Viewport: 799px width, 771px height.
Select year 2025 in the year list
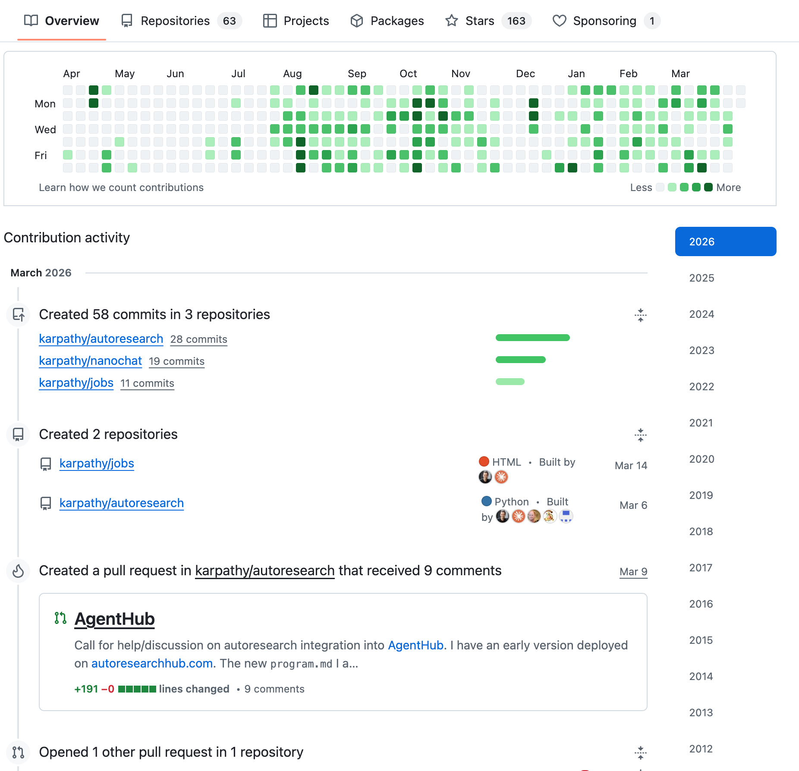701,278
